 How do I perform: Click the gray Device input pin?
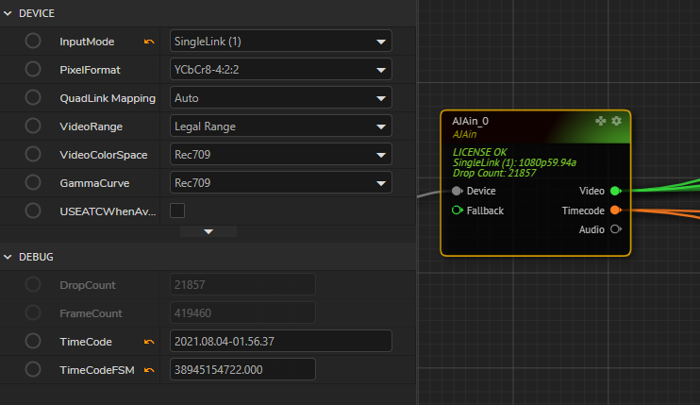pyautogui.click(x=458, y=191)
